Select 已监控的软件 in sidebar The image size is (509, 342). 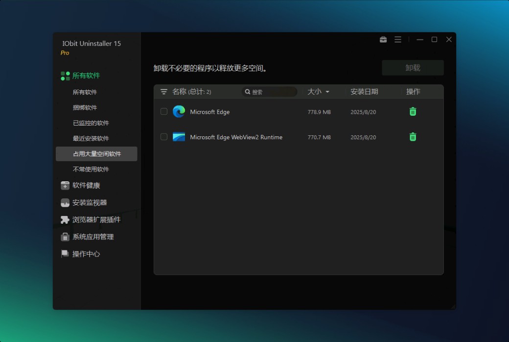click(91, 123)
